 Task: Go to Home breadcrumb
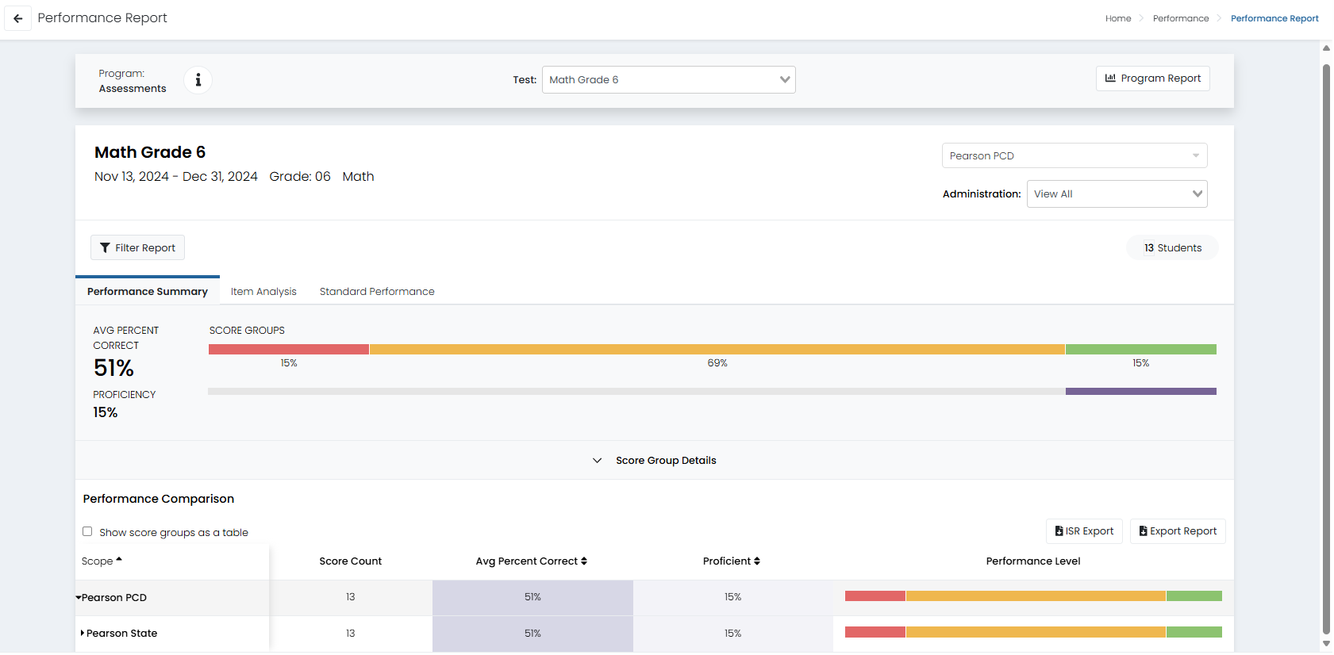tap(1118, 18)
